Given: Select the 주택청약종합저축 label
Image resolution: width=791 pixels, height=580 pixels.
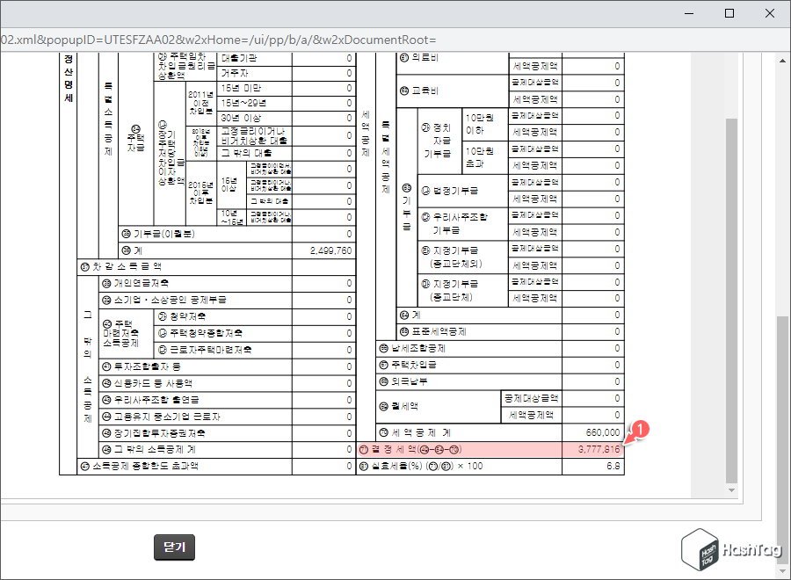Looking at the screenshot, I should (x=200, y=333).
